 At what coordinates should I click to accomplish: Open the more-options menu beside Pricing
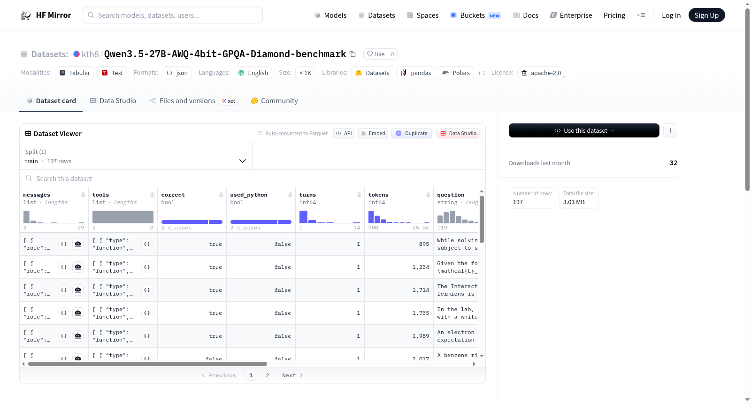641,15
